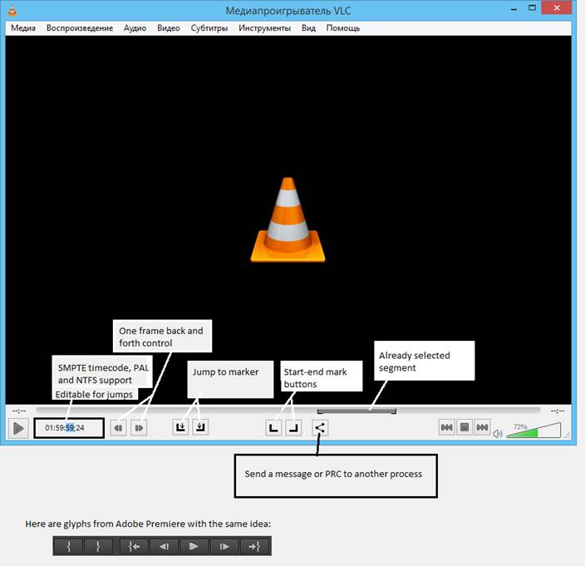Skip to previous track

pyautogui.click(x=446, y=427)
